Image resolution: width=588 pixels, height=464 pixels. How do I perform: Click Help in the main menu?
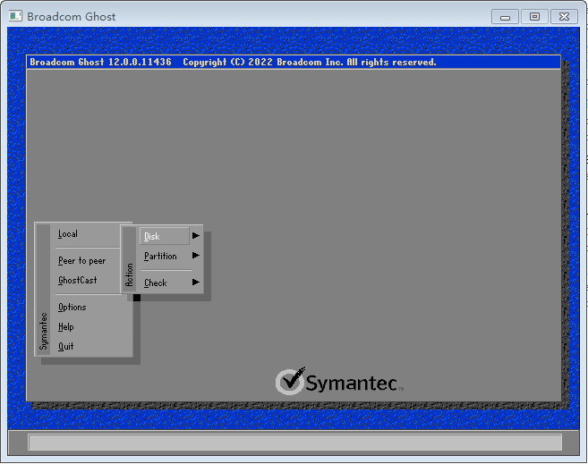pos(65,327)
